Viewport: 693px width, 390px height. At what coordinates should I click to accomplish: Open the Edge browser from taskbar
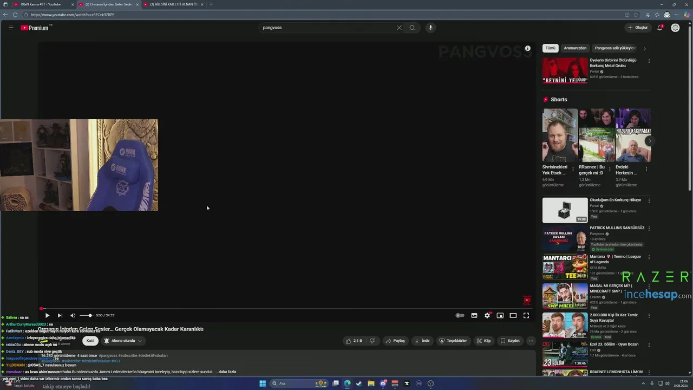coord(347,383)
